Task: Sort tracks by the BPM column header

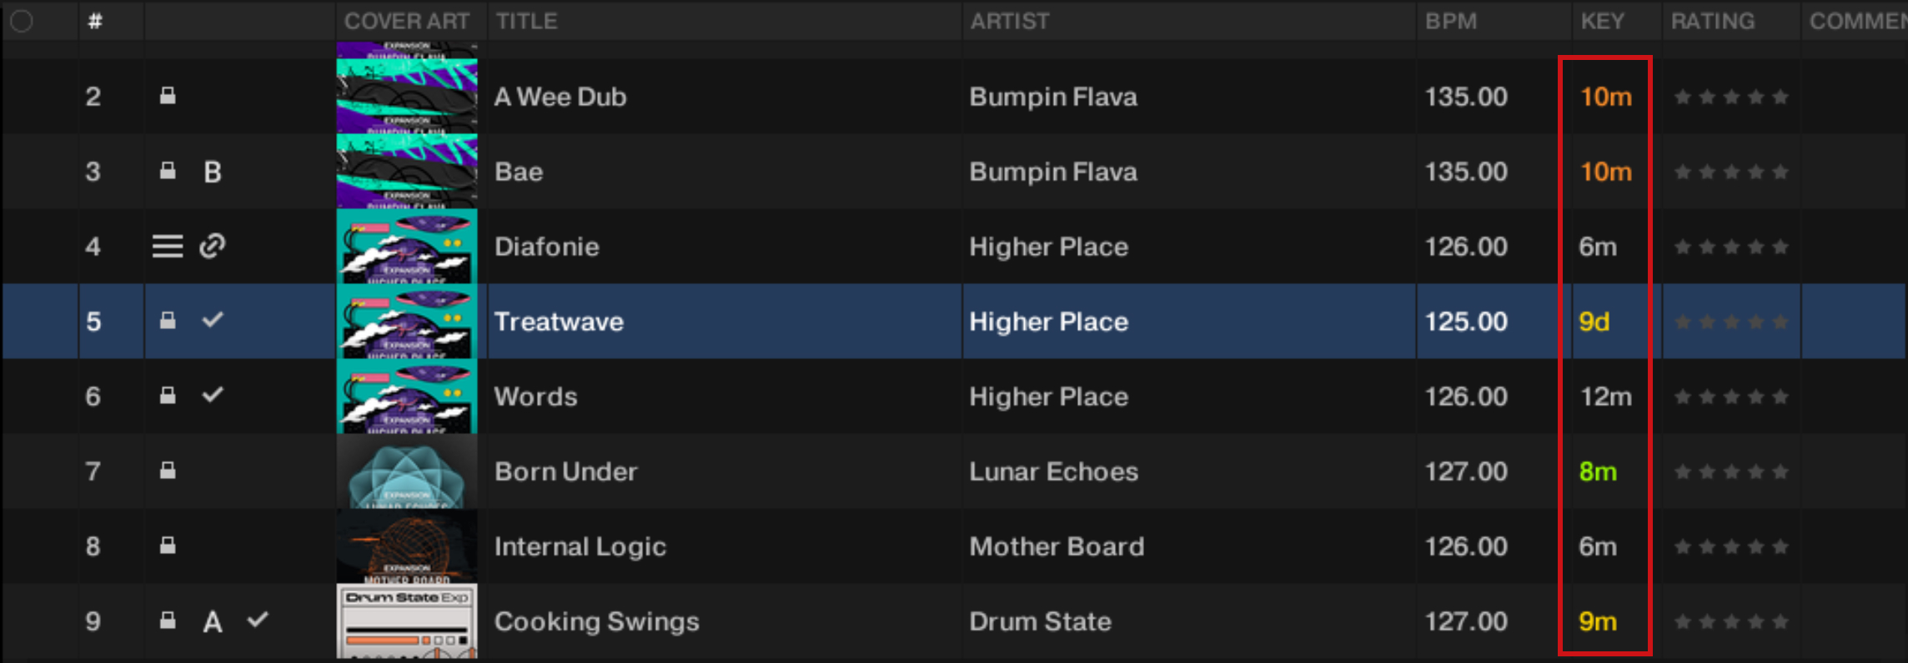Action: tap(1450, 21)
